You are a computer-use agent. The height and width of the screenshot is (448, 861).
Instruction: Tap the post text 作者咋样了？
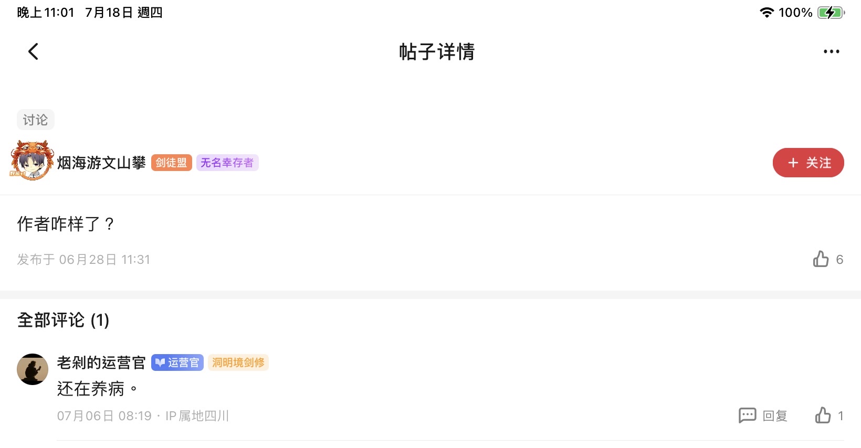tap(66, 224)
